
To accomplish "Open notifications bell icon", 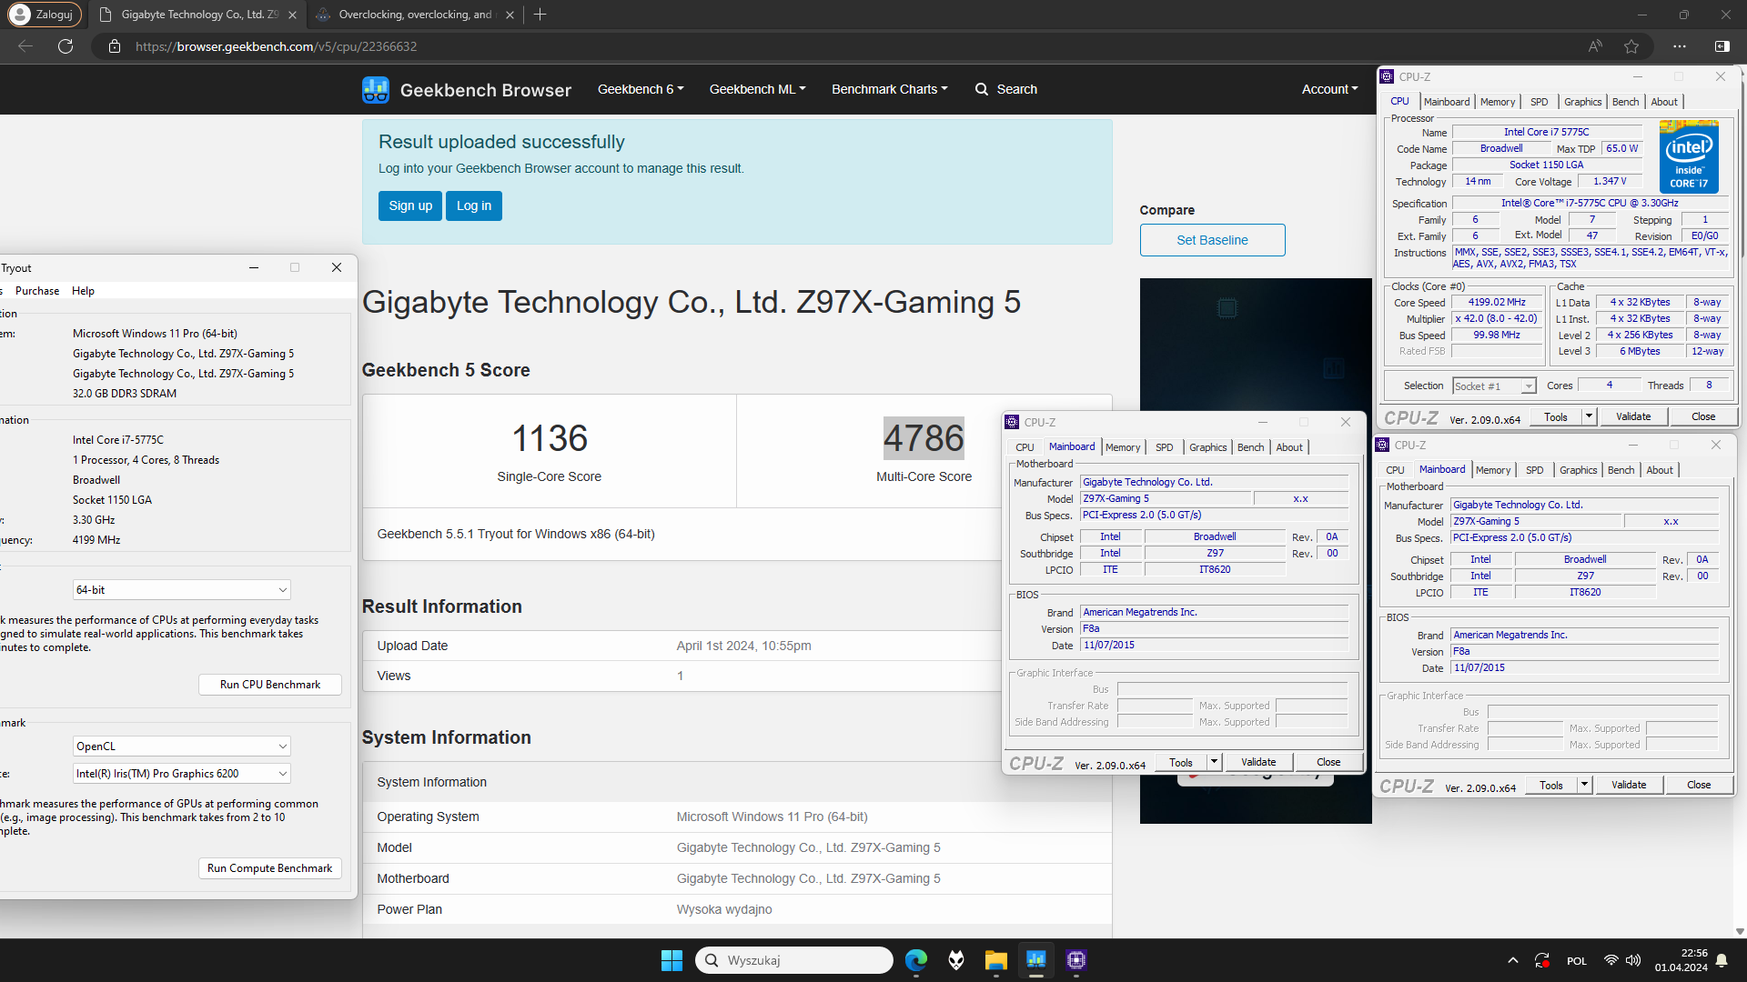I will coord(1722,960).
